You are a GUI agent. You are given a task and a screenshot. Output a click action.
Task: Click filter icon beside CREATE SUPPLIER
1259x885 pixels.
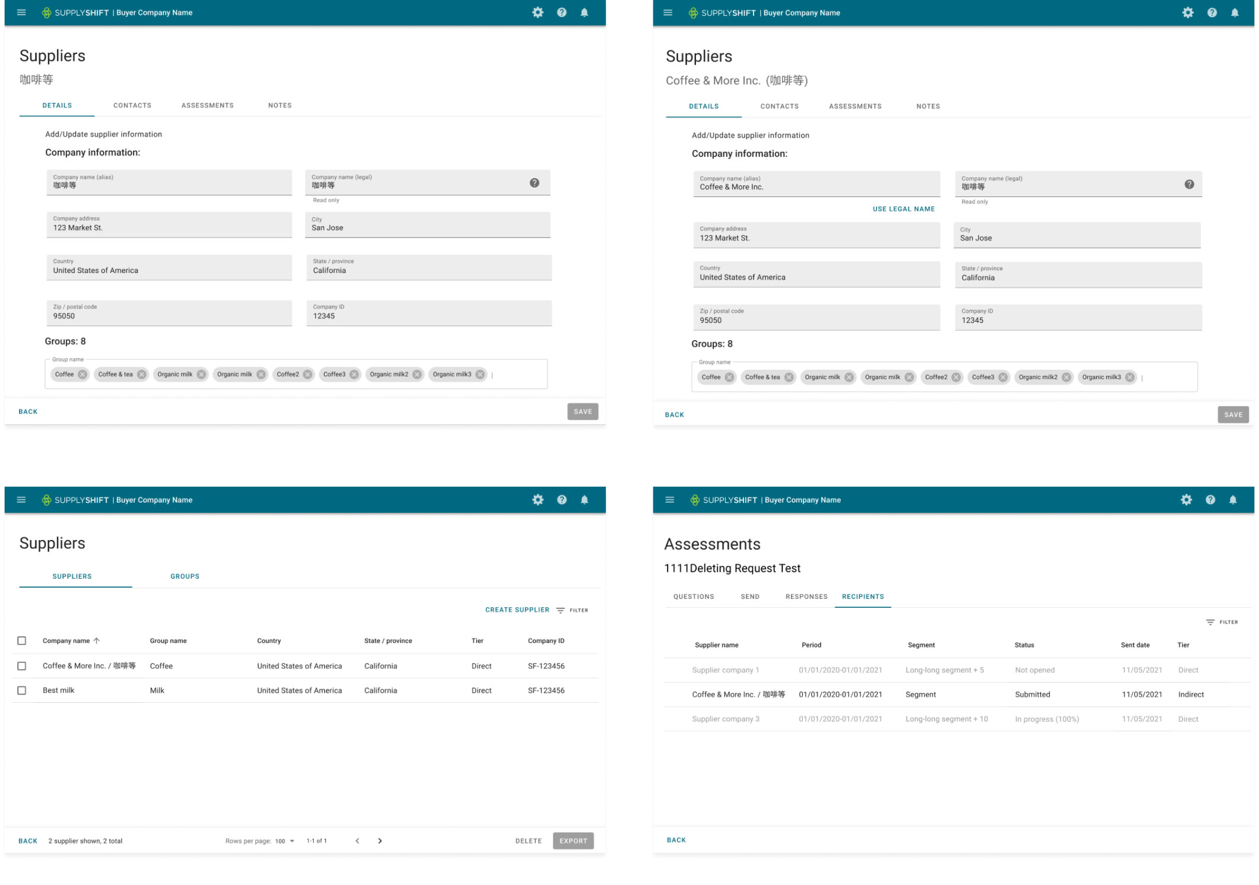click(x=561, y=610)
